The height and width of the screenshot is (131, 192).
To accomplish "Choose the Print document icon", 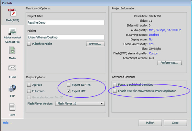I will pyautogui.click(x=12, y=107).
